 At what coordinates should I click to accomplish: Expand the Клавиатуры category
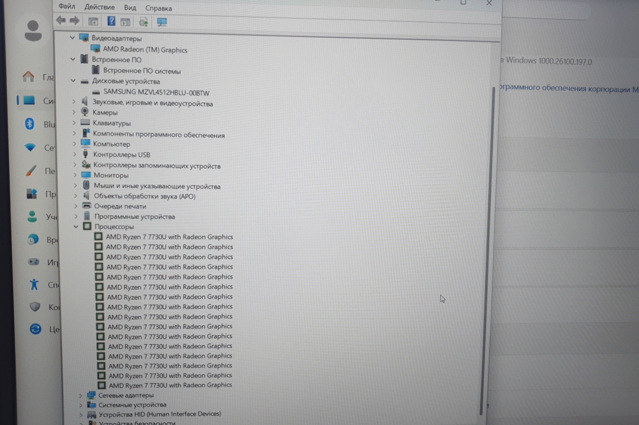click(x=74, y=123)
